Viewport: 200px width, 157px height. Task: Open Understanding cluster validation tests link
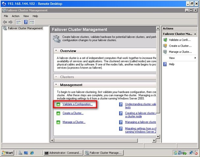pos(140,106)
